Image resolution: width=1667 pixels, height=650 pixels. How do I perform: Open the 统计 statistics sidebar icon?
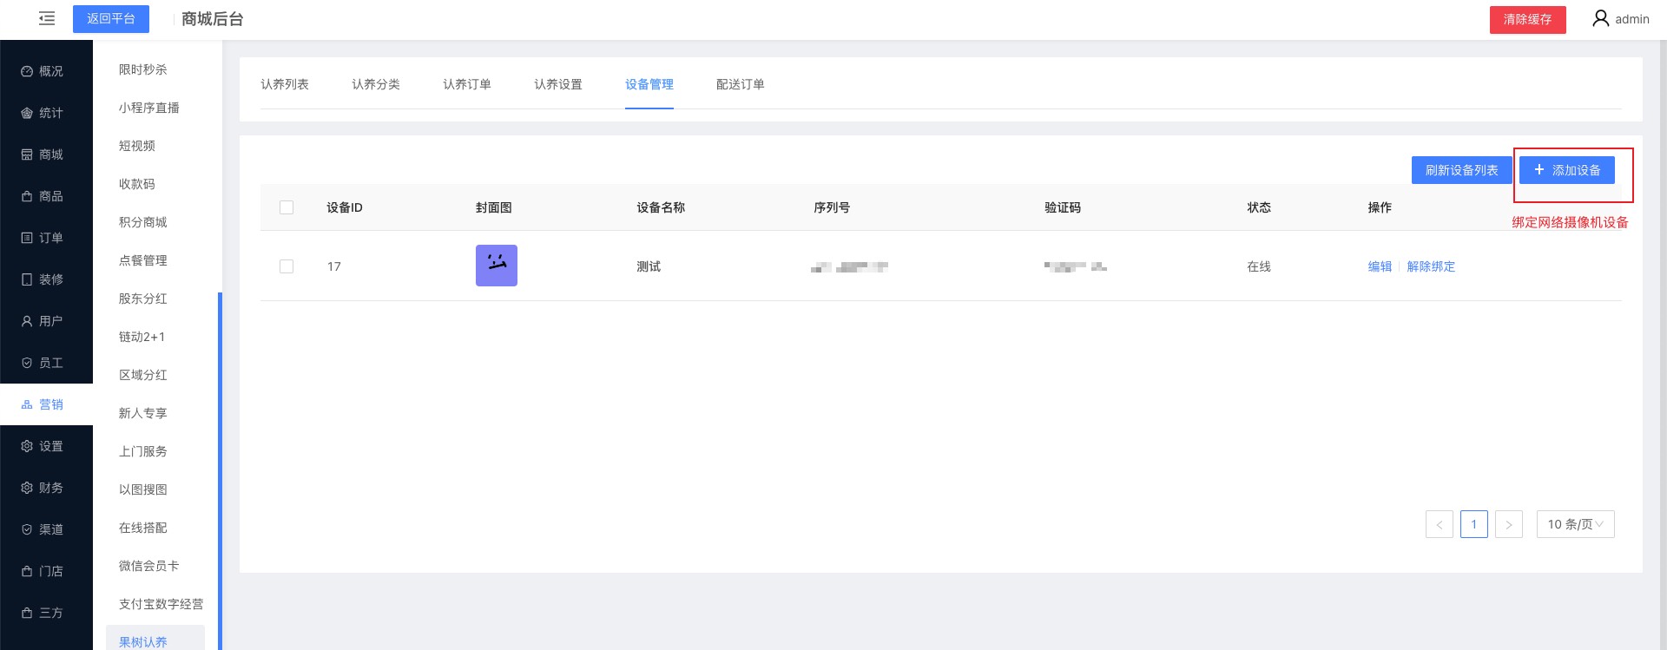[x=27, y=113]
